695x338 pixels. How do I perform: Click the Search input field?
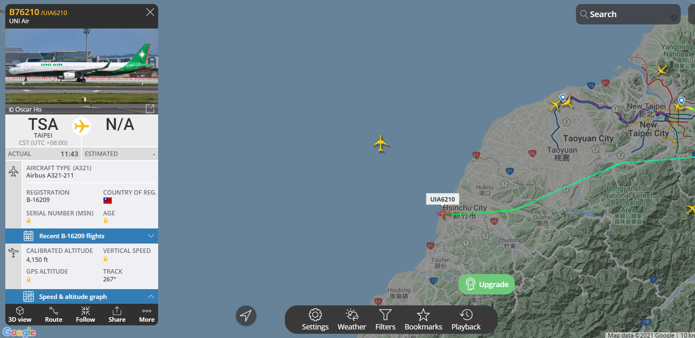tap(628, 14)
